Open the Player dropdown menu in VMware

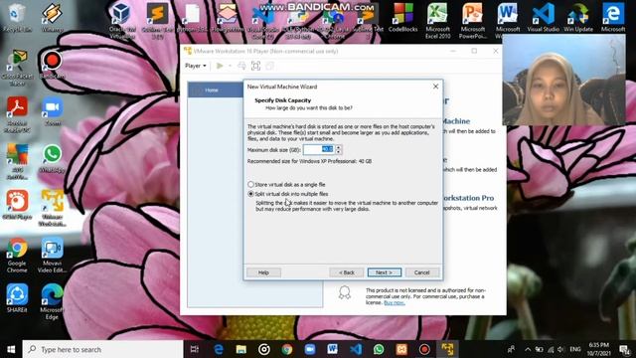click(x=196, y=66)
